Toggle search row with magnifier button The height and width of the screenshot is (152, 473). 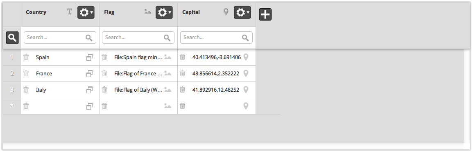tap(12, 37)
